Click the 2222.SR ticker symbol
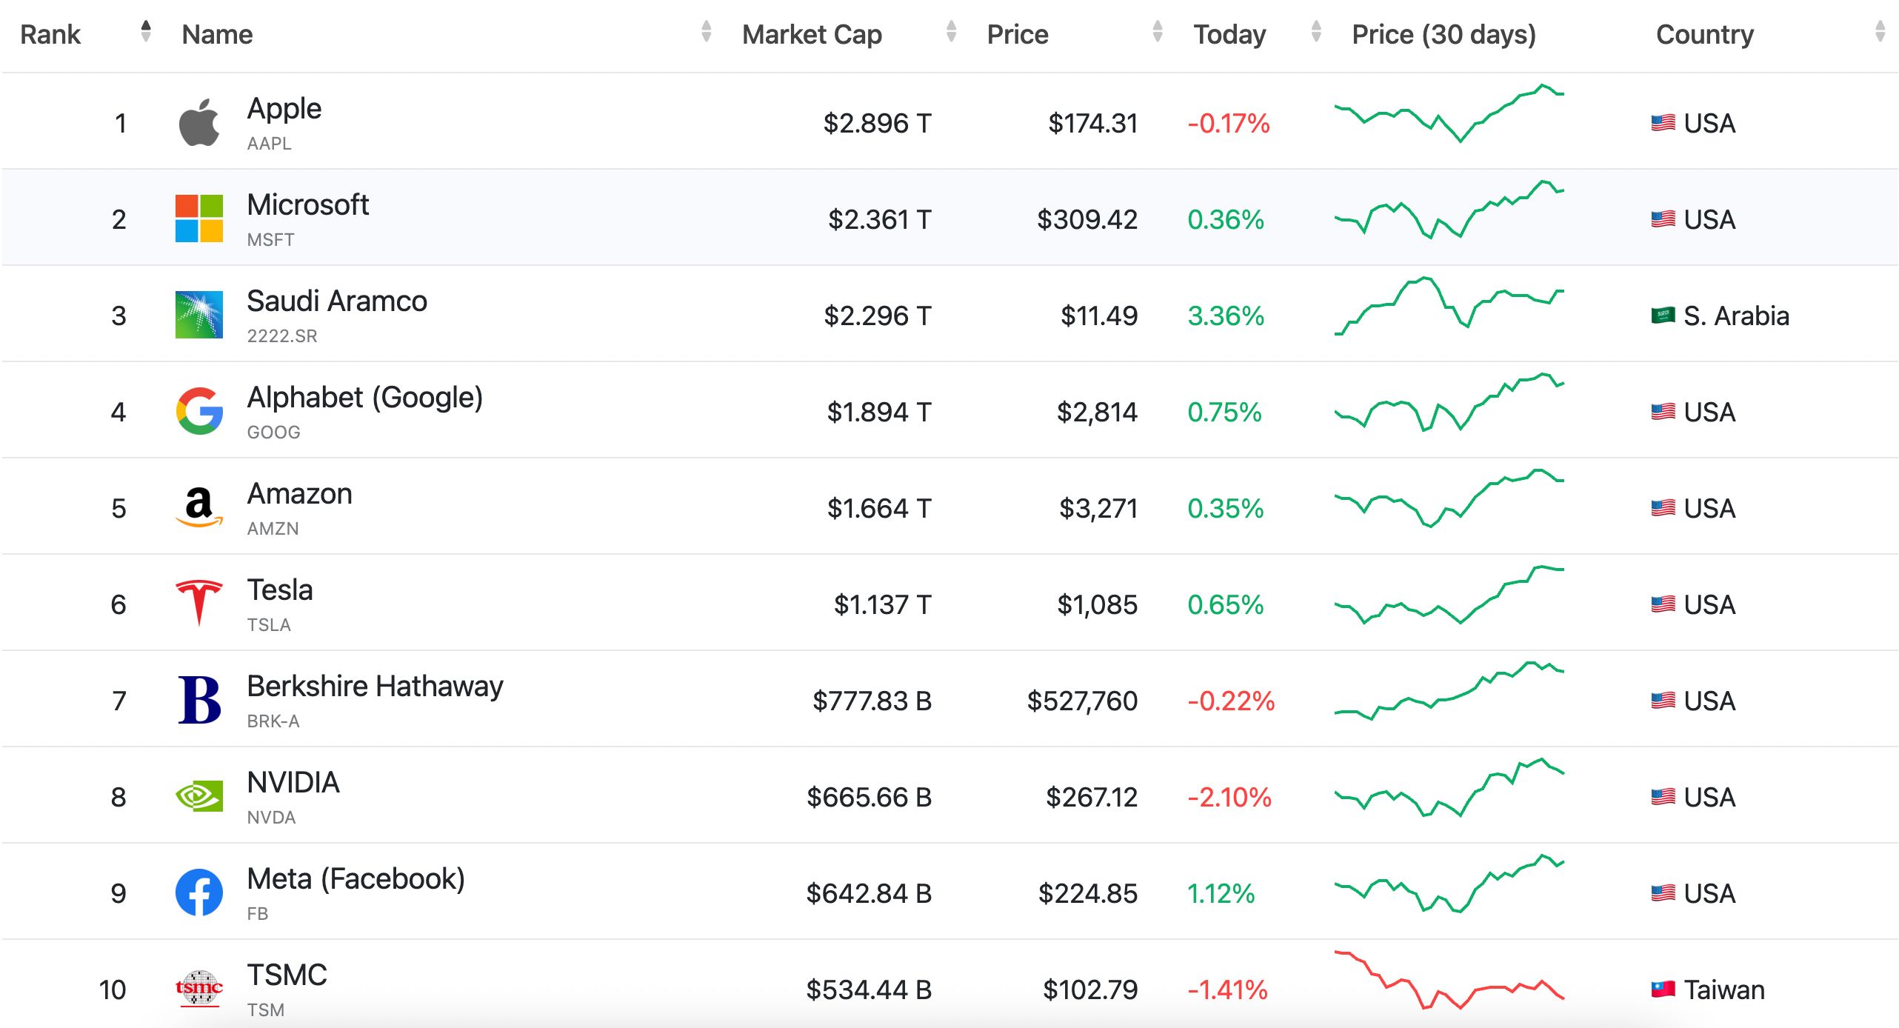This screenshot has height=1028, width=1899. click(x=281, y=336)
